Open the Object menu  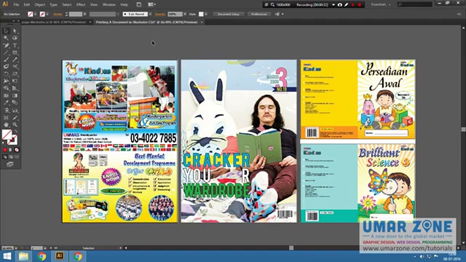pos(40,5)
